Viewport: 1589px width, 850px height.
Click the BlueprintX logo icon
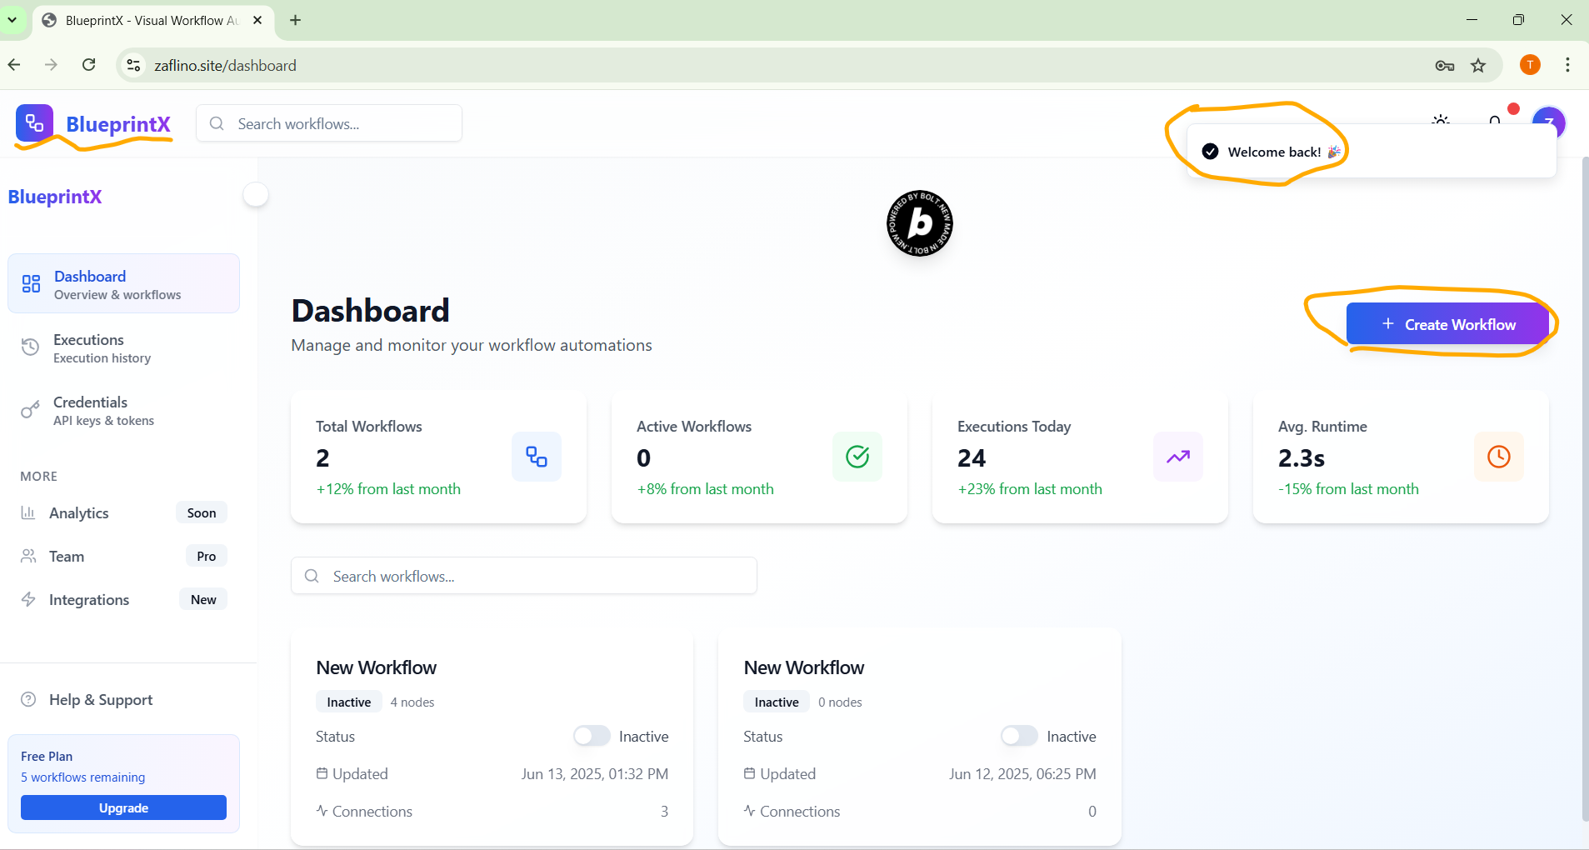click(34, 123)
